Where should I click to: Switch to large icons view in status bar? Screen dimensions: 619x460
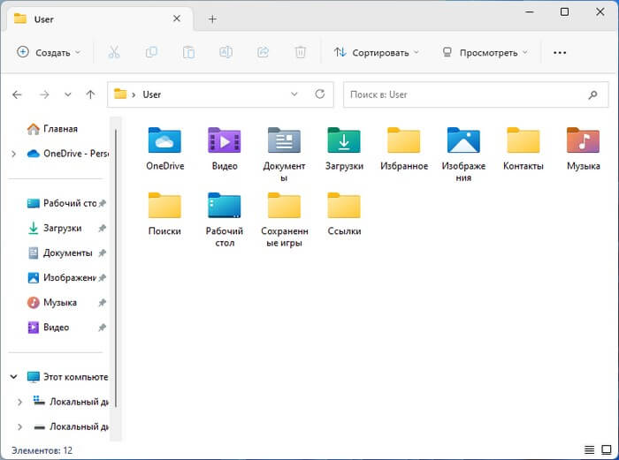coord(607,449)
